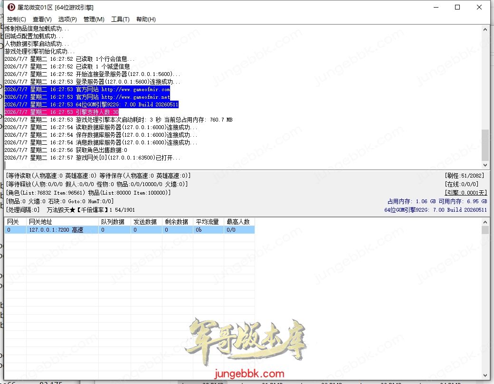The height and width of the screenshot is (384, 494).
Task: Open the 管理(M) menu
Action: pyautogui.click(x=94, y=19)
